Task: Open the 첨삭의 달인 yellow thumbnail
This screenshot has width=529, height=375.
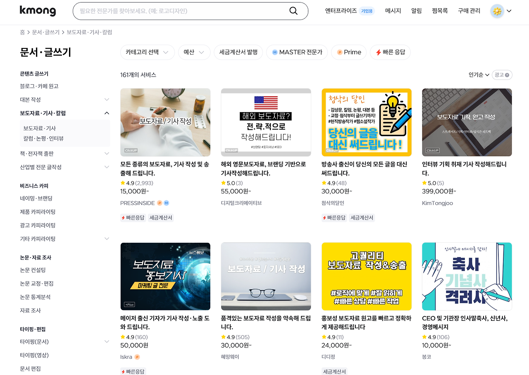Action: click(367, 122)
